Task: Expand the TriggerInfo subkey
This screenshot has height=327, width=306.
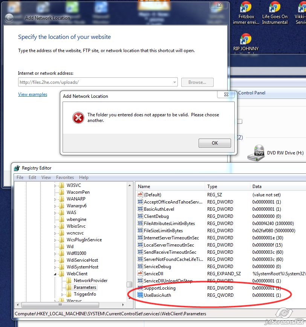Action: coord(62,295)
